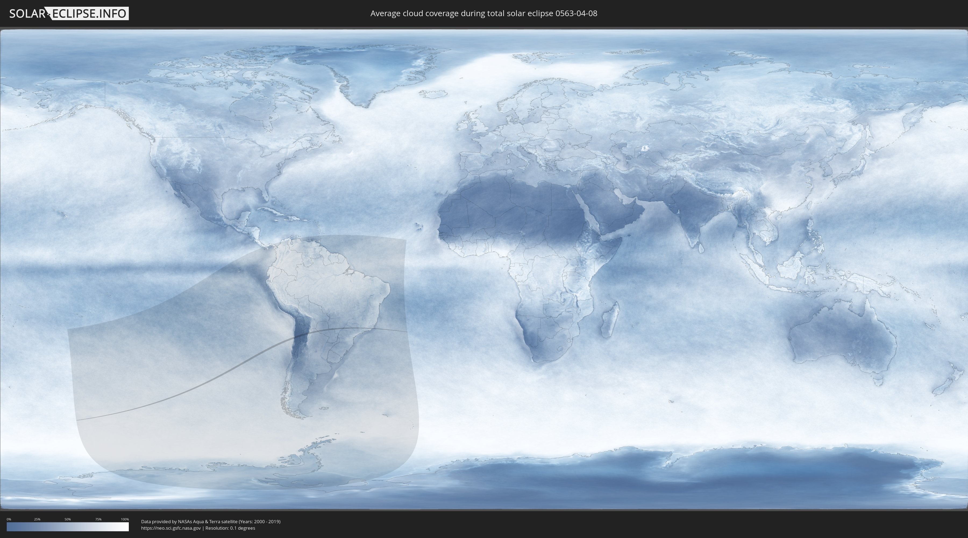Screen dimensions: 968x538
Task: Click the 'Resolution: 0.1 degrees' text
Action: [230, 528]
